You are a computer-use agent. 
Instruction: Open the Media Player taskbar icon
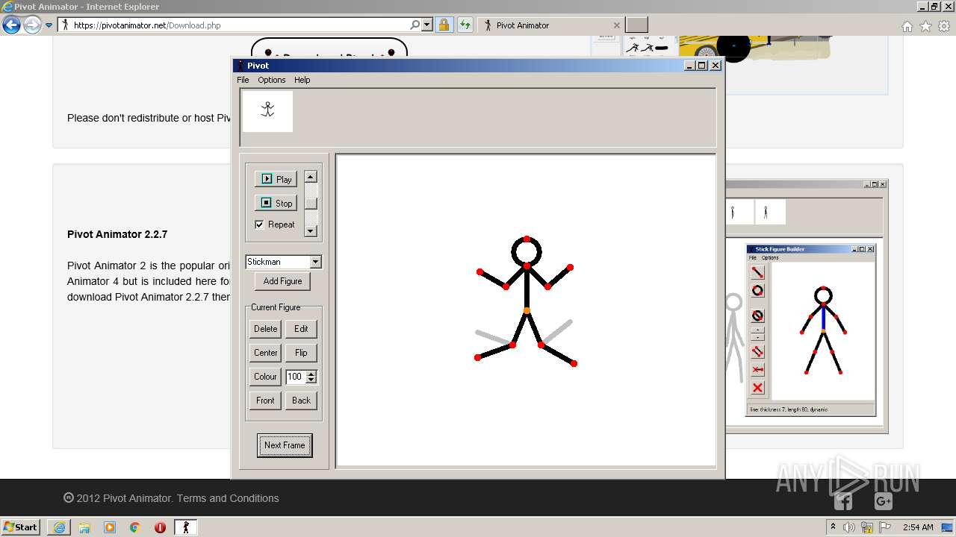coord(110,527)
